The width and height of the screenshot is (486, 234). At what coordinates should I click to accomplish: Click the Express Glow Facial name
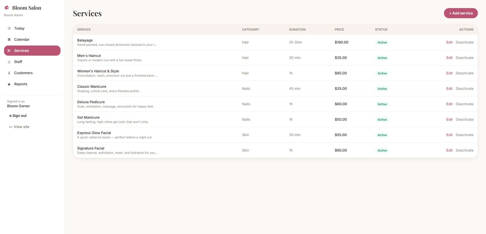click(94, 133)
